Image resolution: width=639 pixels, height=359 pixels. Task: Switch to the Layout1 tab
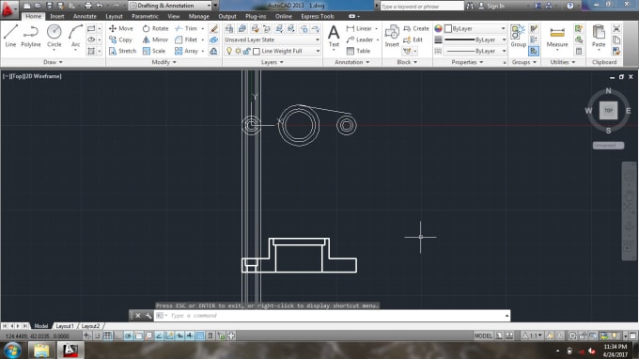[65, 326]
